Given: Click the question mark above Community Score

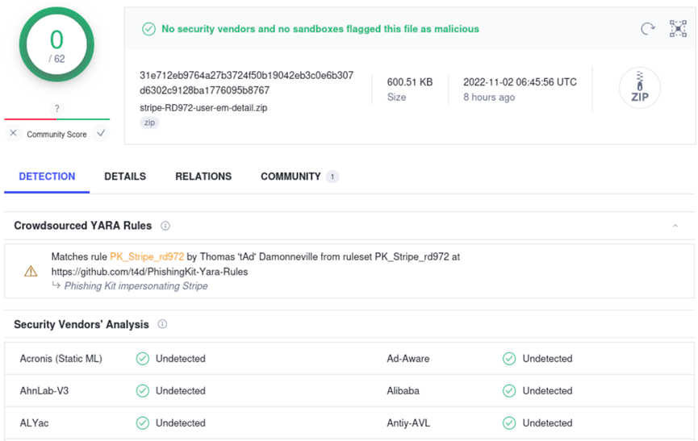Looking at the screenshot, I should [x=56, y=109].
